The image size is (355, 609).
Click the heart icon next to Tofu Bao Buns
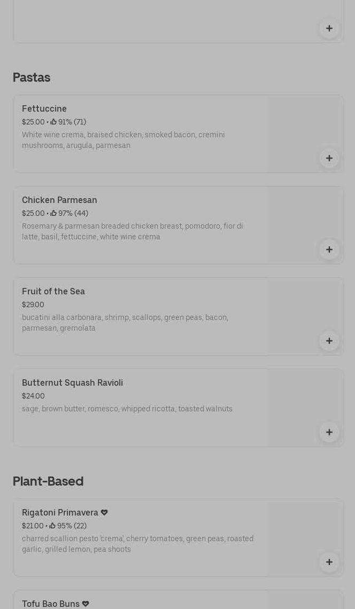(86, 604)
